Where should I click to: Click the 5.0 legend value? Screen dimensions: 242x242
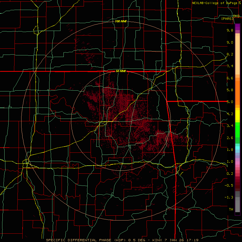click(230, 102)
